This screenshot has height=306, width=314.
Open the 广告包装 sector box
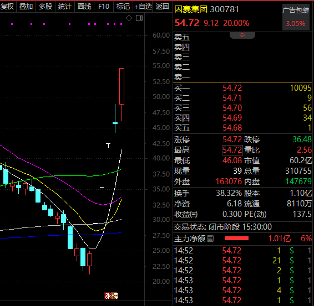click(x=296, y=17)
